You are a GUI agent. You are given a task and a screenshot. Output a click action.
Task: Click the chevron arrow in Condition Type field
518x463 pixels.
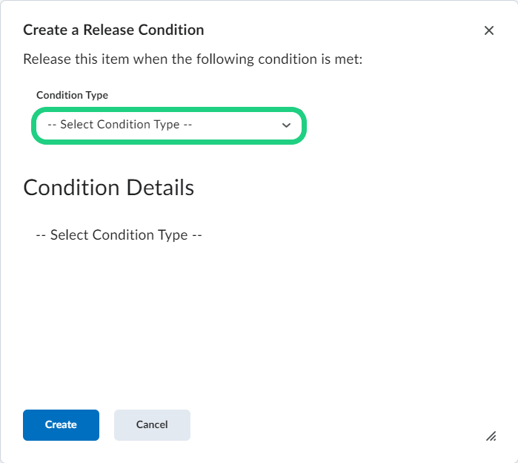(x=287, y=125)
